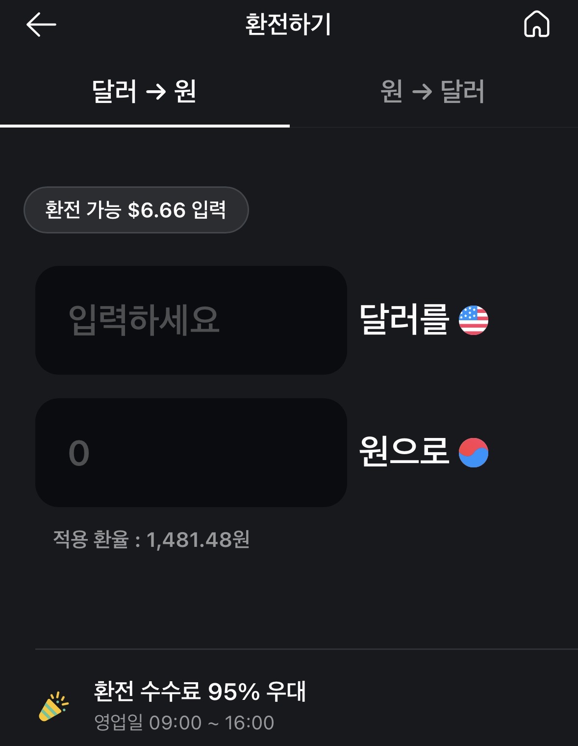Focus the 입력하세요 dollar amount field
The height and width of the screenshot is (746, 578).
(191, 320)
